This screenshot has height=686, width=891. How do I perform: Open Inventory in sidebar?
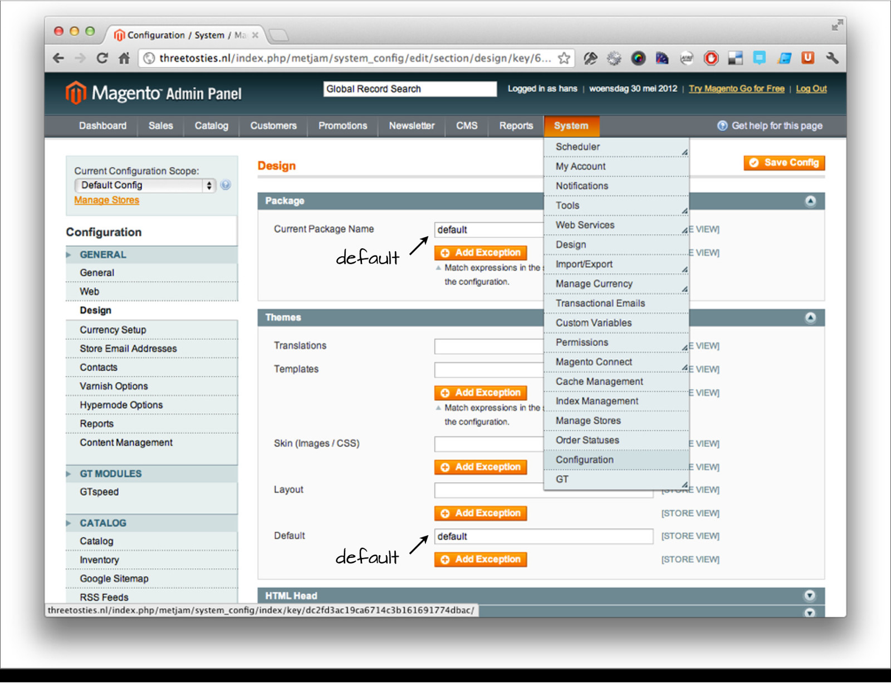click(x=151, y=560)
